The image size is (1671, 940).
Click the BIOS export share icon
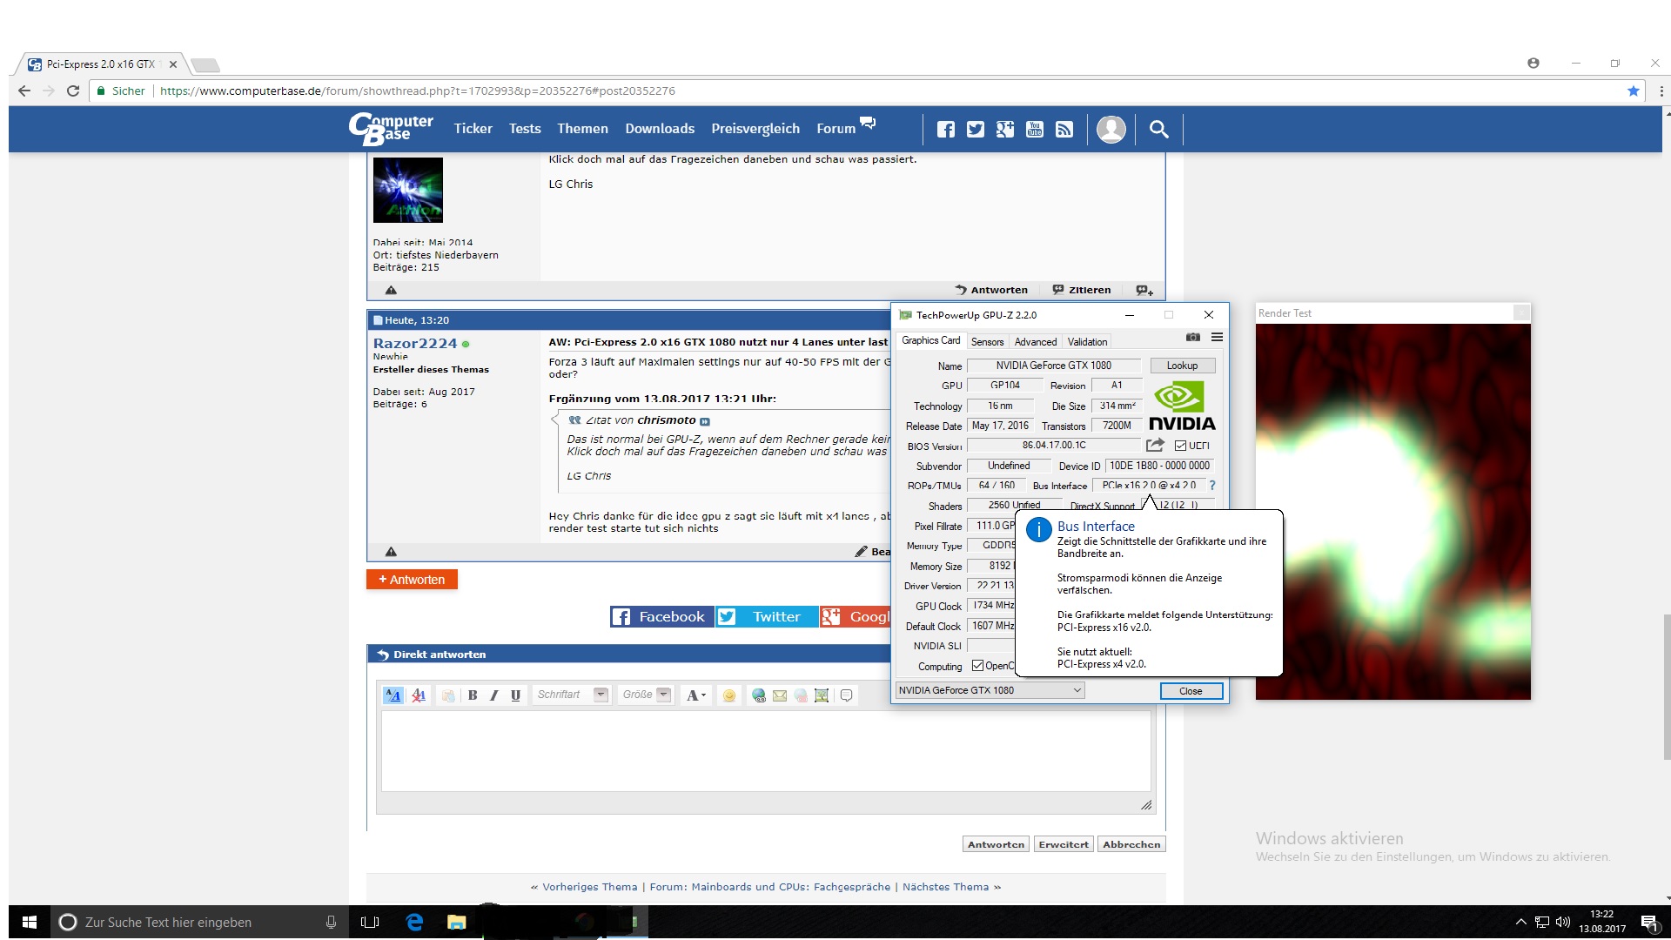pyautogui.click(x=1155, y=446)
